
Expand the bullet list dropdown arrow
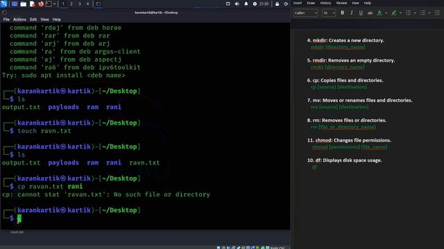point(415,13)
